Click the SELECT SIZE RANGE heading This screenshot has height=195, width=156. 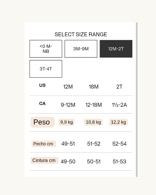[81, 35]
